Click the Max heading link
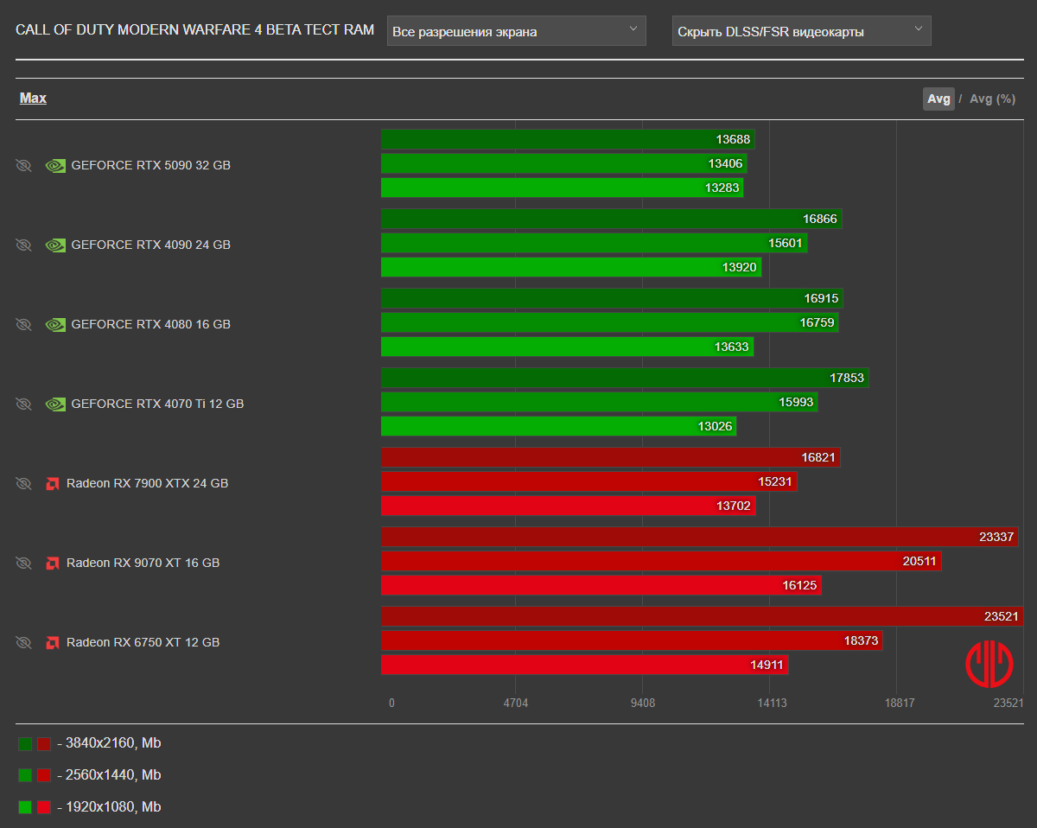This screenshot has width=1037, height=828. pos(33,98)
